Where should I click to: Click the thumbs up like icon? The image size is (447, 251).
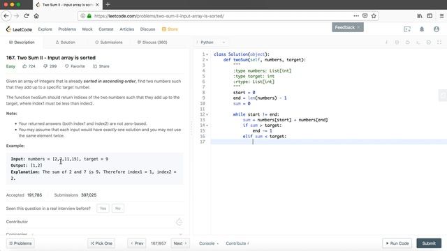click(24, 66)
